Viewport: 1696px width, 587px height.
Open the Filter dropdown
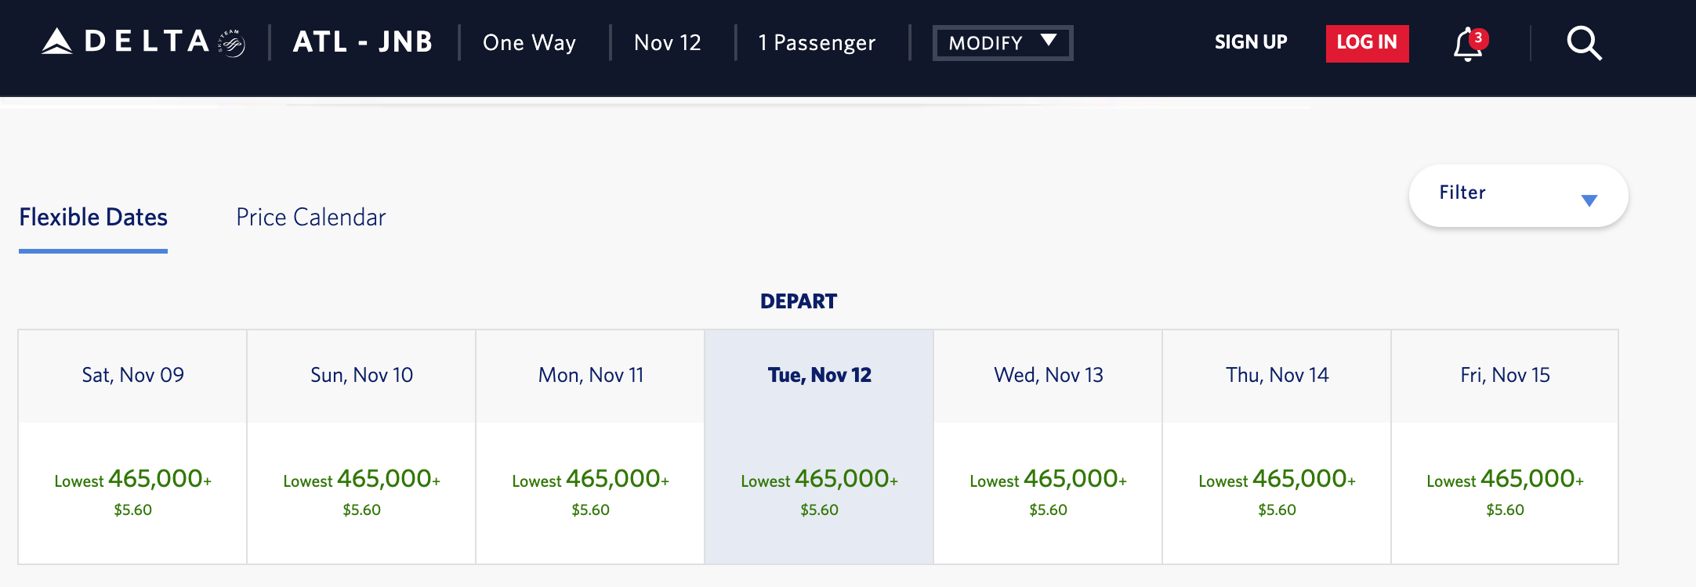pyautogui.click(x=1518, y=196)
